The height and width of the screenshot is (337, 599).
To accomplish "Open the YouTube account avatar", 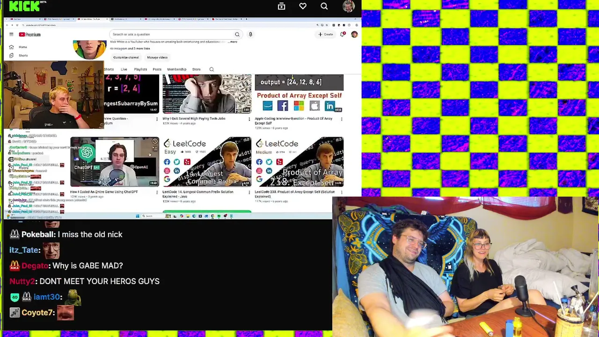I will 354,34.
